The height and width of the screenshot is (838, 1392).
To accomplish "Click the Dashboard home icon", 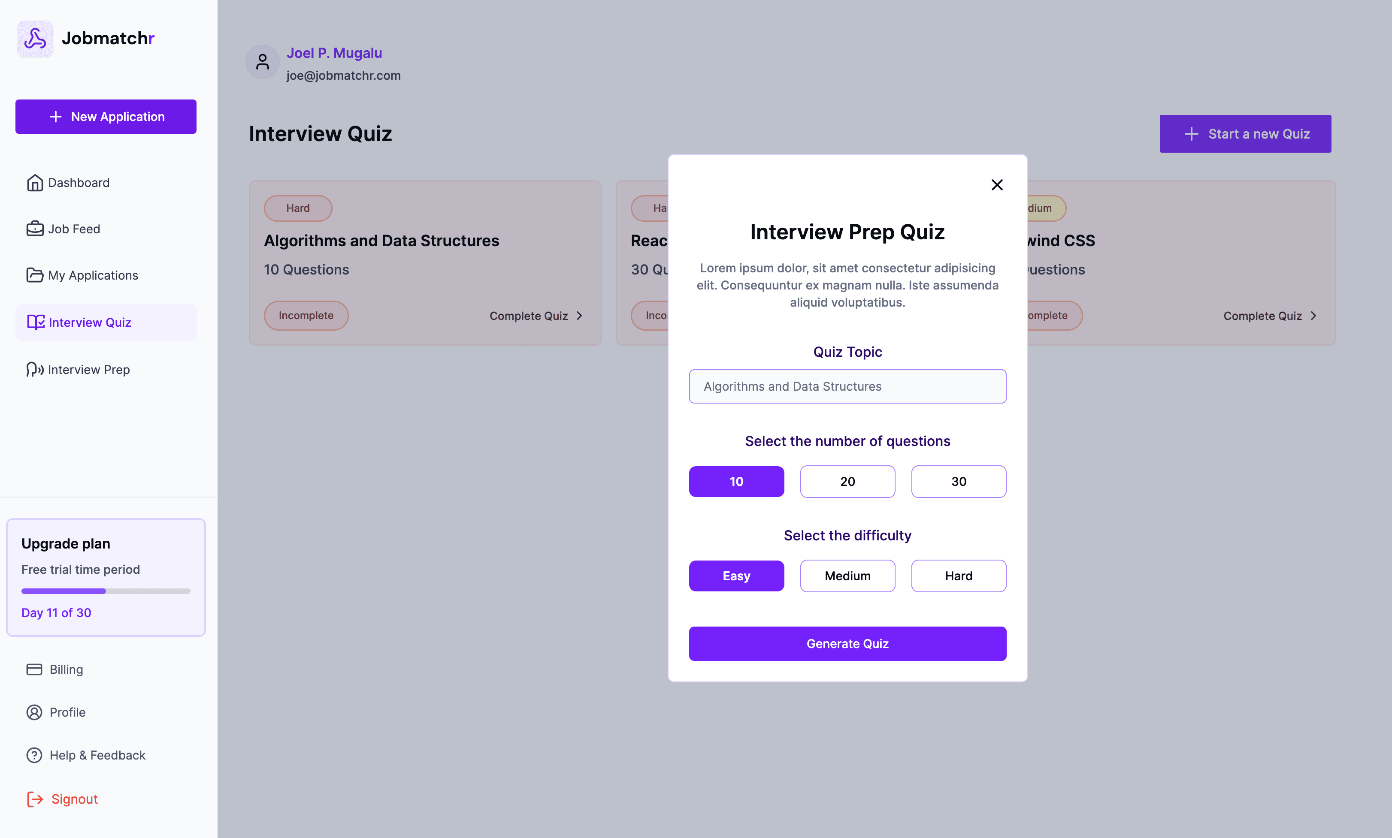I will tap(35, 183).
